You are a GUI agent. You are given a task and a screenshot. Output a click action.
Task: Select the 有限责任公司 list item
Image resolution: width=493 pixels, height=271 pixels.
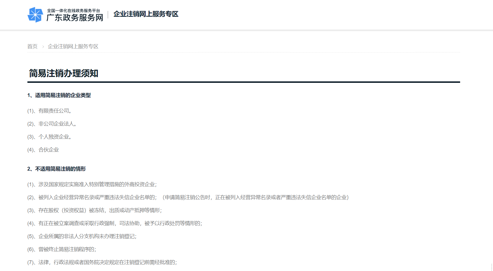click(49, 111)
